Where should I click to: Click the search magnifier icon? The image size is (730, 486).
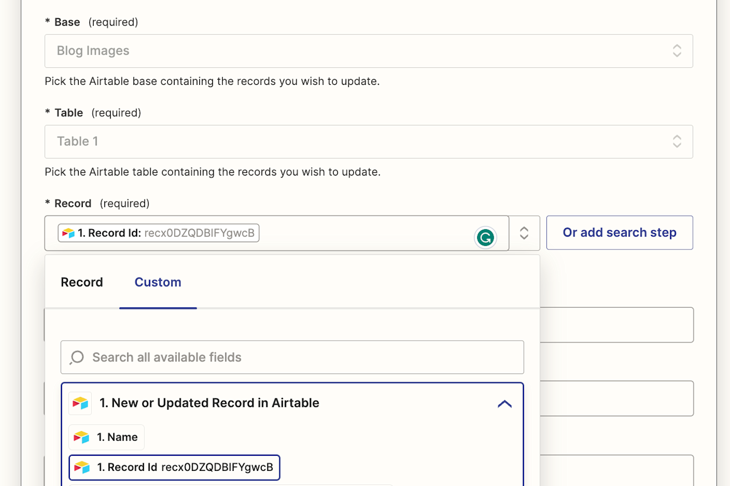pyautogui.click(x=77, y=357)
